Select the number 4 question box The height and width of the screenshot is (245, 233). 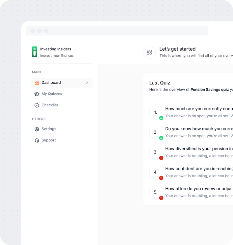(156, 172)
